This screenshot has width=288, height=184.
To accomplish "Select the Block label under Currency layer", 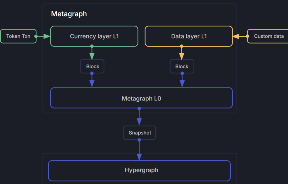I will pos(92,67).
